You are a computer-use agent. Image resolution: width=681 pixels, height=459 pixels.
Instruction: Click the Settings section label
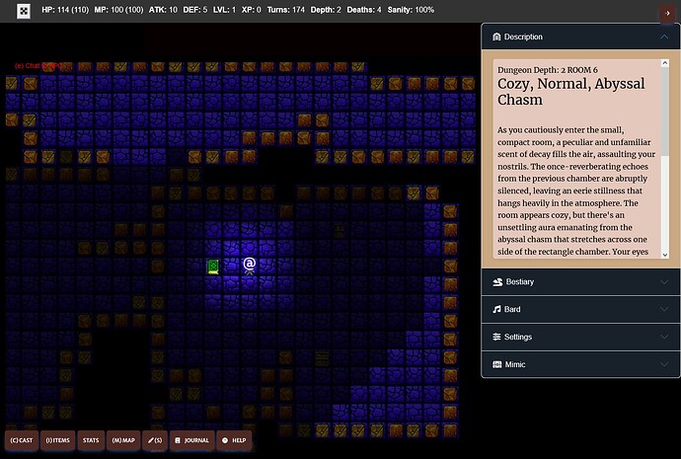[x=518, y=337]
